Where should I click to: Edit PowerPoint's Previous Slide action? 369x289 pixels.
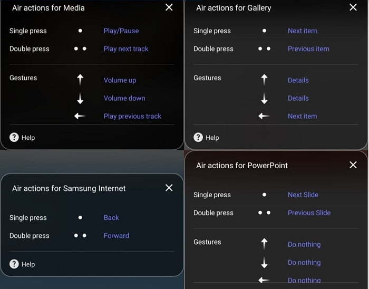309,213
